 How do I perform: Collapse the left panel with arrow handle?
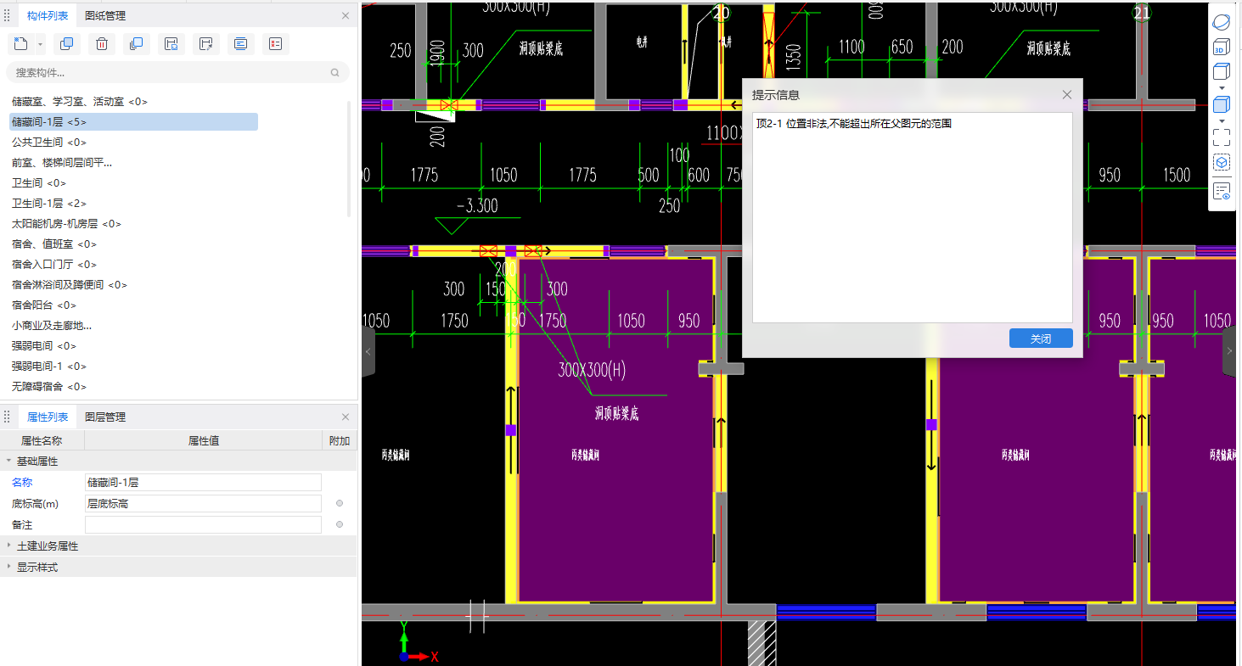coord(368,351)
